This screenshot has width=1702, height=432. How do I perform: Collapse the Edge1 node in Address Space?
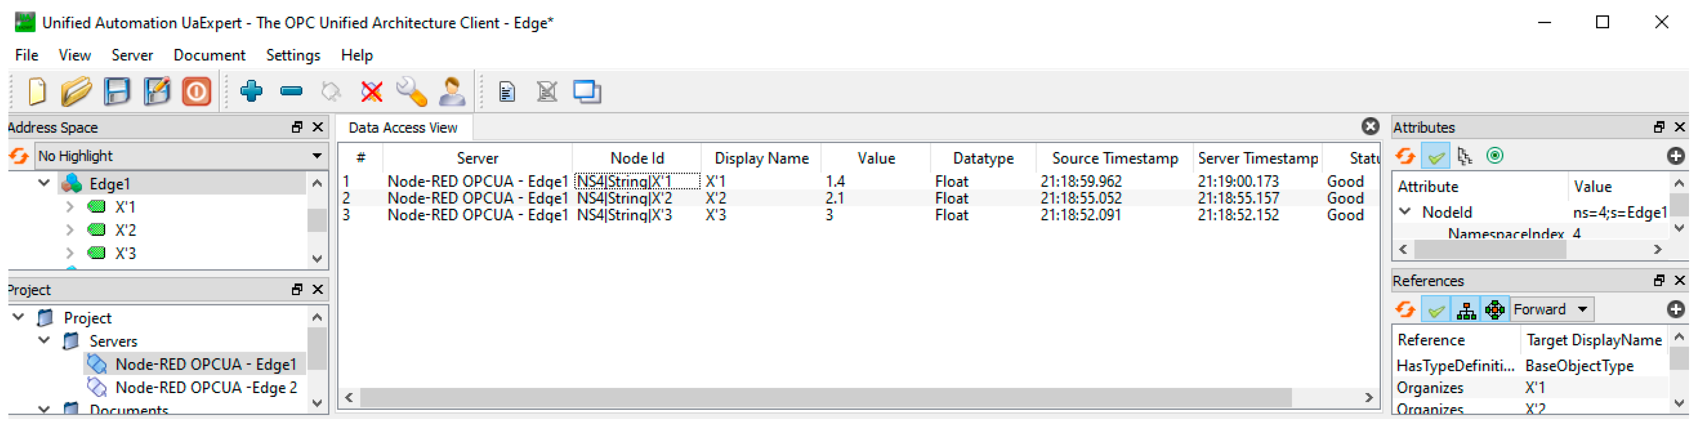[44, 183]
